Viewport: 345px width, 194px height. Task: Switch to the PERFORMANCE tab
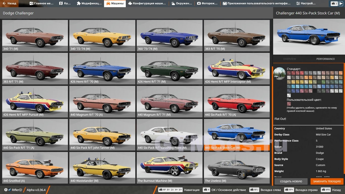coord(326,59)
